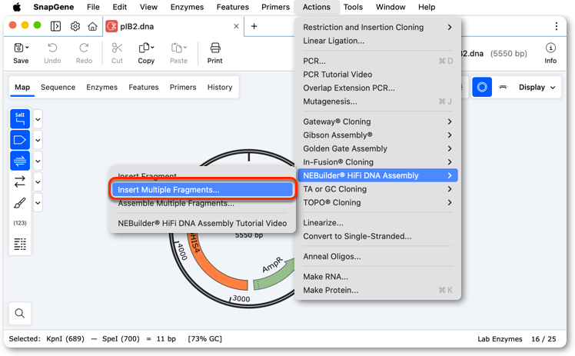Viewport: 575px width, 356px height.
Task: Expand the Gateway Cloning submenu
Action: [x=377, y=121]
